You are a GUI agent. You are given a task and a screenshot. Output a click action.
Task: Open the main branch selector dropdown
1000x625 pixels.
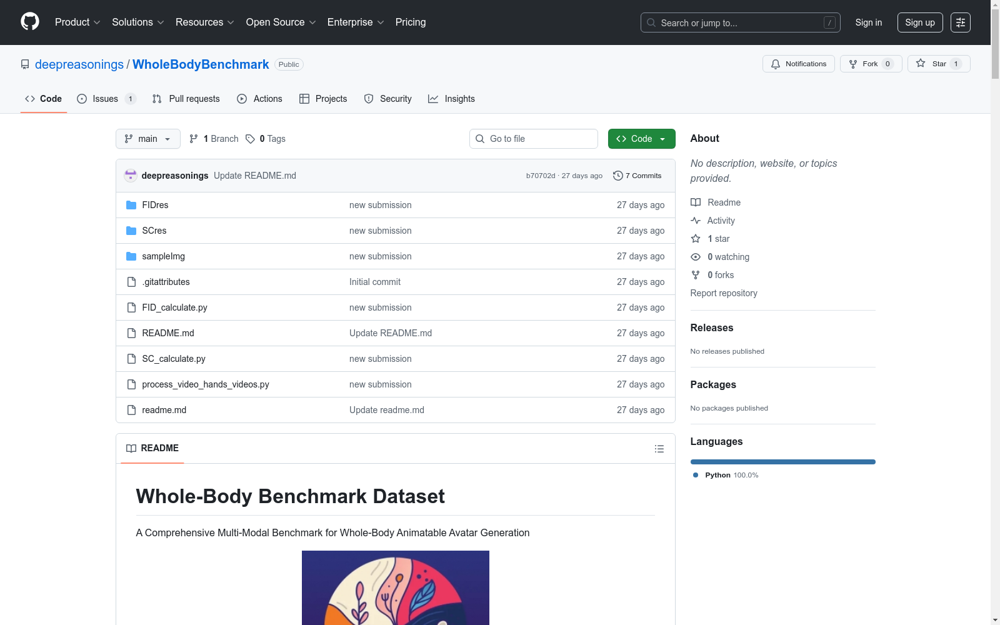tap(148, 139)
